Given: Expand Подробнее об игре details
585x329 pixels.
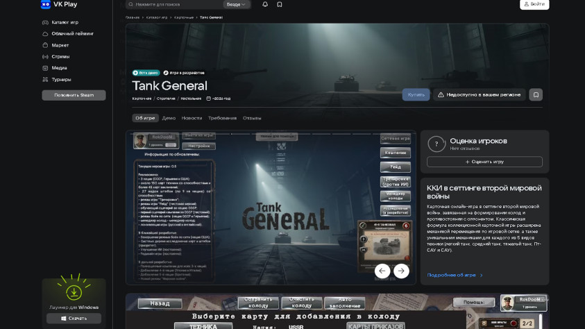Looking at the screenshot, I should coord(455,275).
